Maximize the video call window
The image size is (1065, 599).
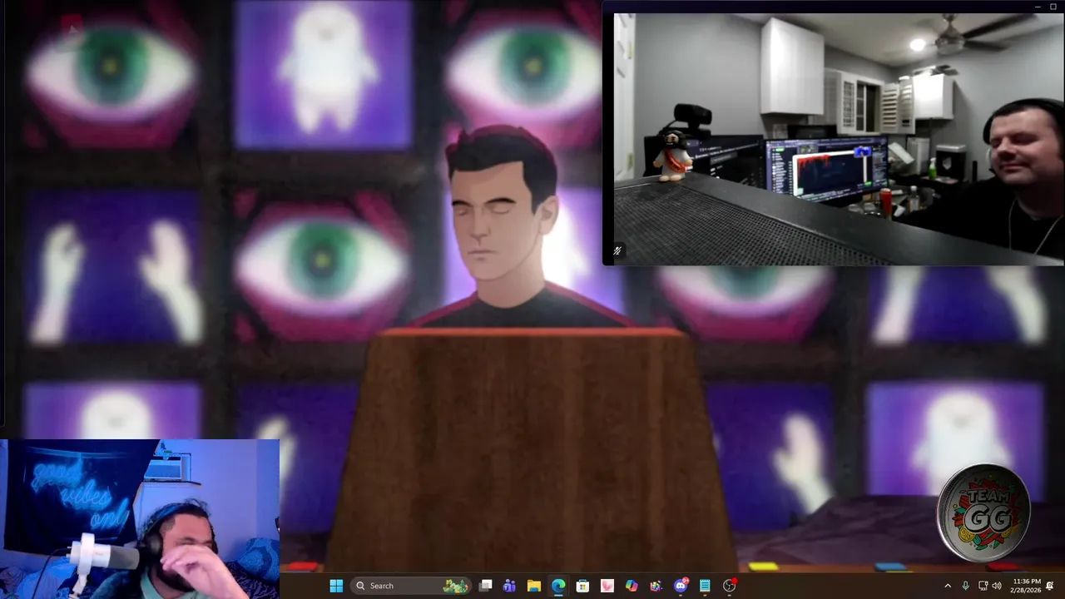click(x=1053, y=7)
